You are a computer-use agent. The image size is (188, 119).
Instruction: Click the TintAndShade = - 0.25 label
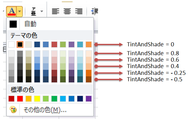coord(156,73)
